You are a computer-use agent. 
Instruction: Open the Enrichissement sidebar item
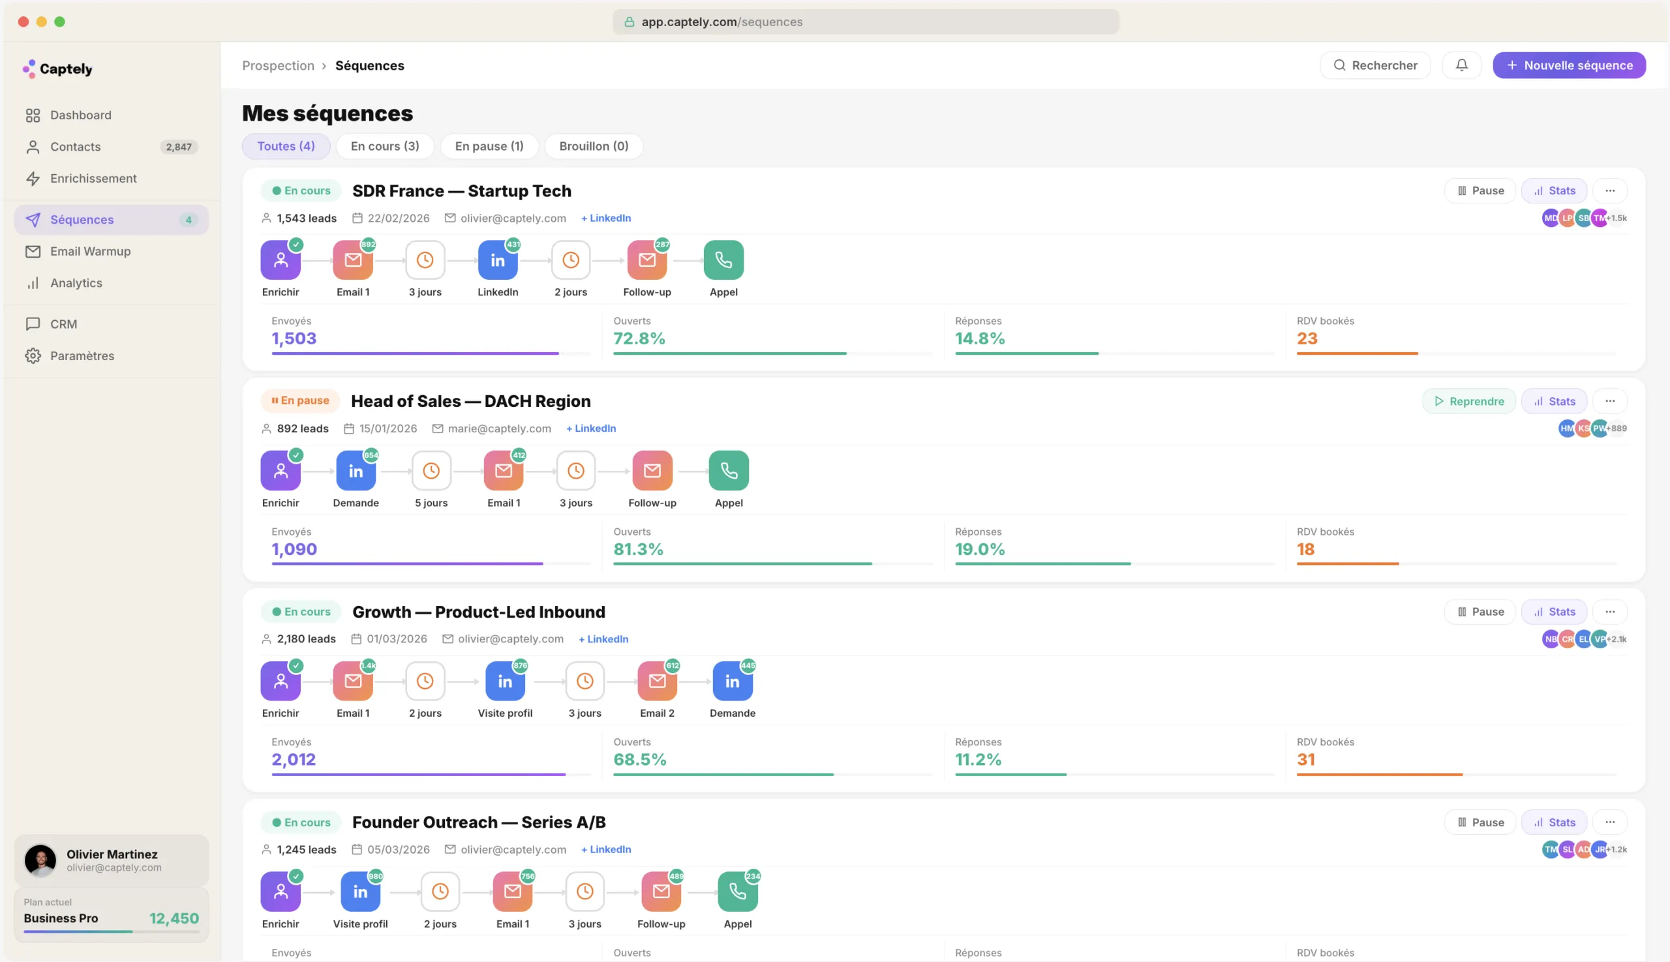[x=93, y=179]
